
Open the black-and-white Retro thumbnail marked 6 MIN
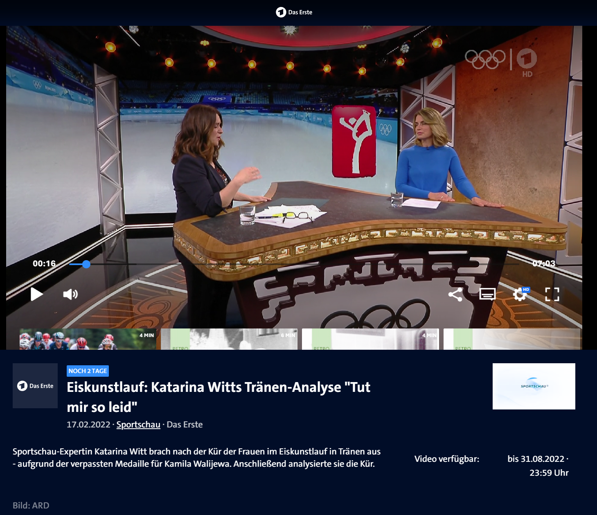[229, 339]
